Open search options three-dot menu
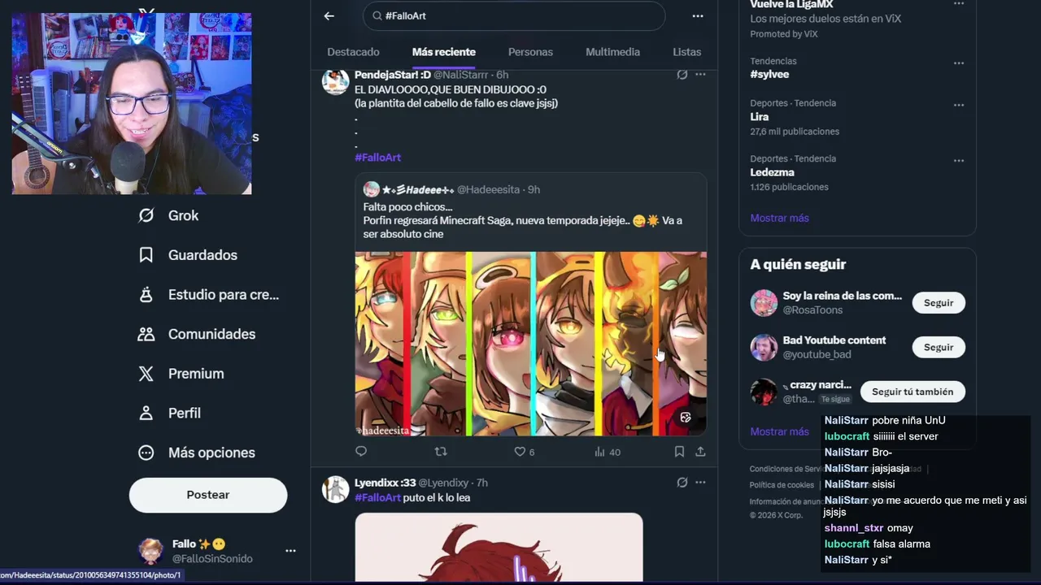The image size is (1041, 585). tap(698, 15)
